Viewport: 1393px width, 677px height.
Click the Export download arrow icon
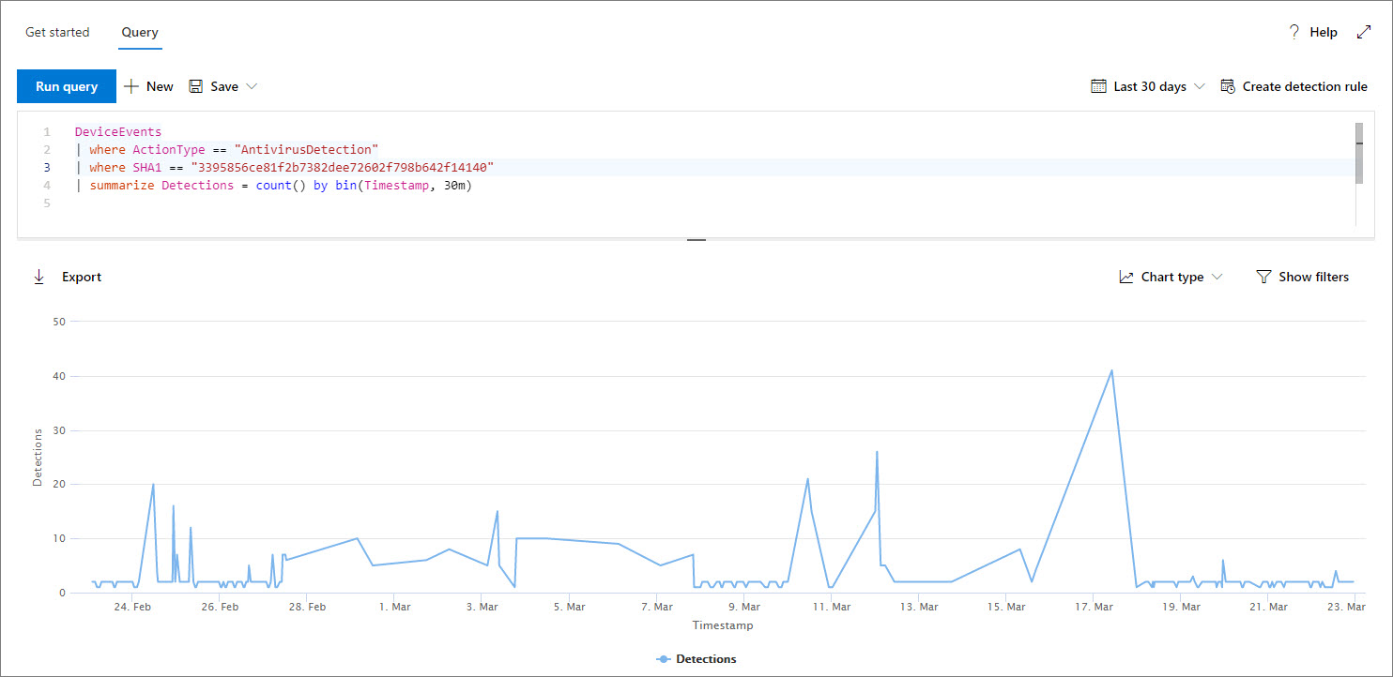tap(39, 277)
